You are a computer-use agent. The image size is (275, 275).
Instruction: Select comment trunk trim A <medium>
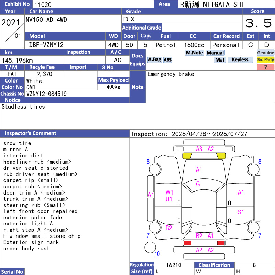click(x=36, y=199)
